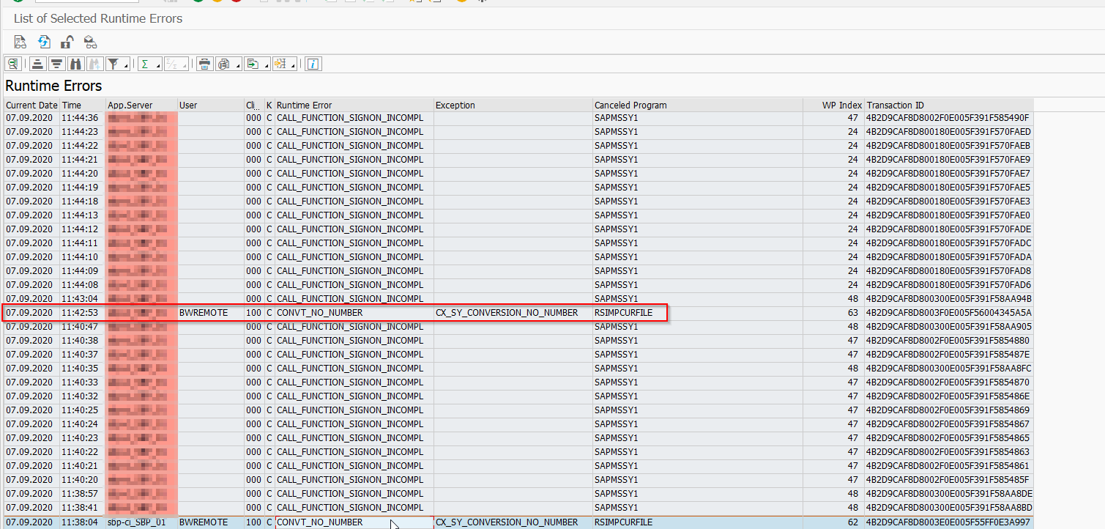Screen dimensions: 1105x529
Task: Click transaction ID 4B2D9CAF8D800300E005F391F58AA94B
Action: [948, 299]
